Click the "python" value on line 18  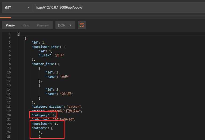pyautogui.click(x=74, y=107)
